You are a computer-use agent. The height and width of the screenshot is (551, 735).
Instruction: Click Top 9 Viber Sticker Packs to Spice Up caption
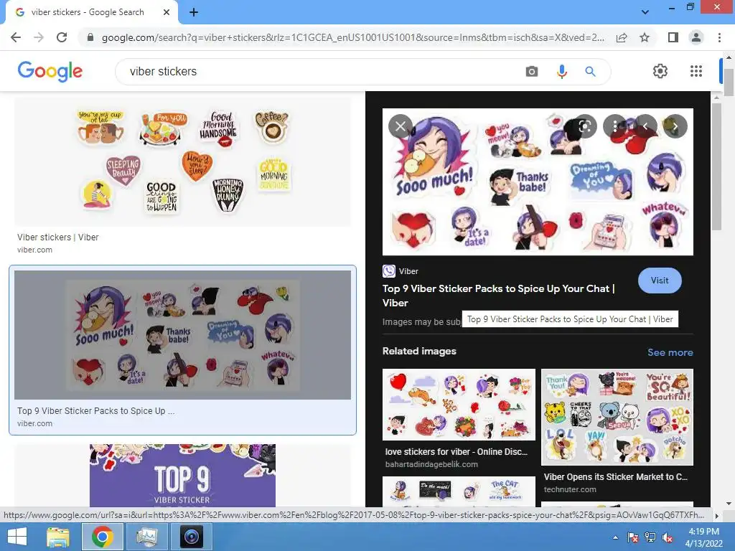tap(95, 411)
